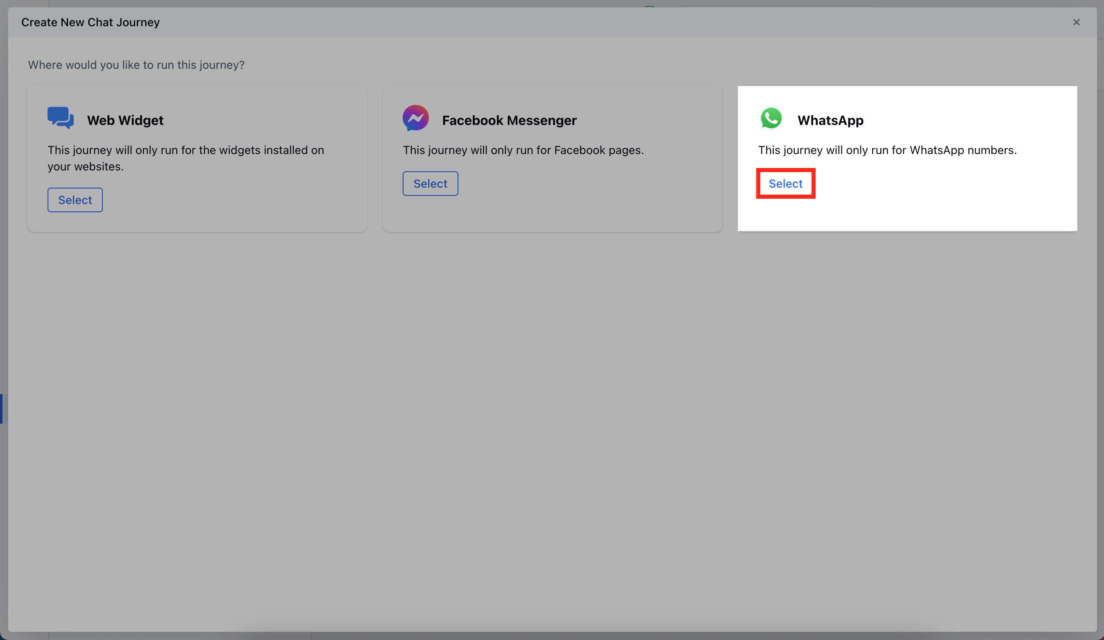Click the WhatsApp logo icon
Image resolution: width=1104 pixels, height=640 pixels.
tap(771, 118)
